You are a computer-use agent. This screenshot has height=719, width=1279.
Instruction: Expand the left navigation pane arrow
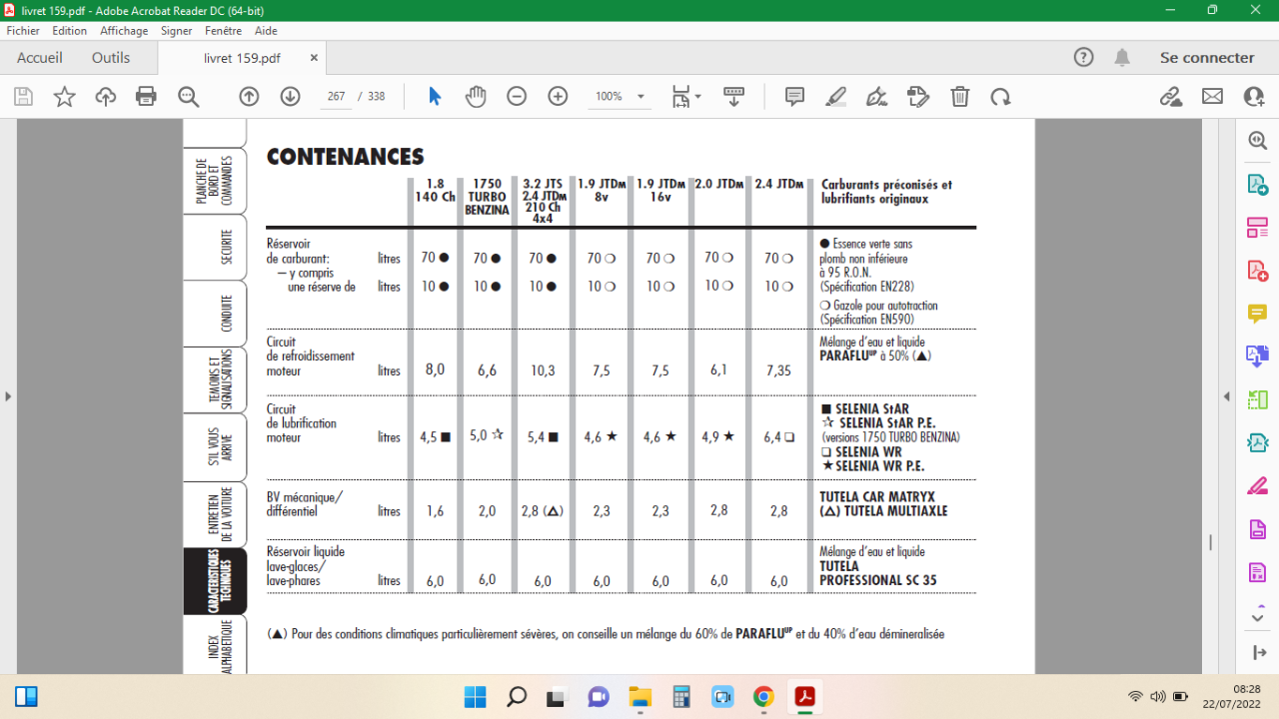[x=8, y=396]
